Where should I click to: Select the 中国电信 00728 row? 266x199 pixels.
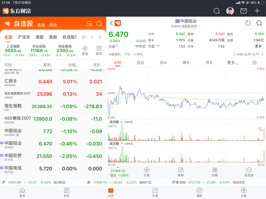coord(53,169)
